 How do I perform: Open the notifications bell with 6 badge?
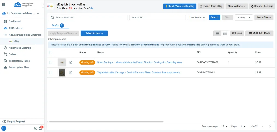41,128
